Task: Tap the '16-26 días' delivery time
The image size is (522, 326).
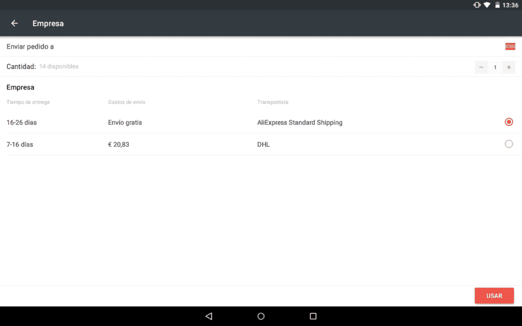Action: [21, 122]
